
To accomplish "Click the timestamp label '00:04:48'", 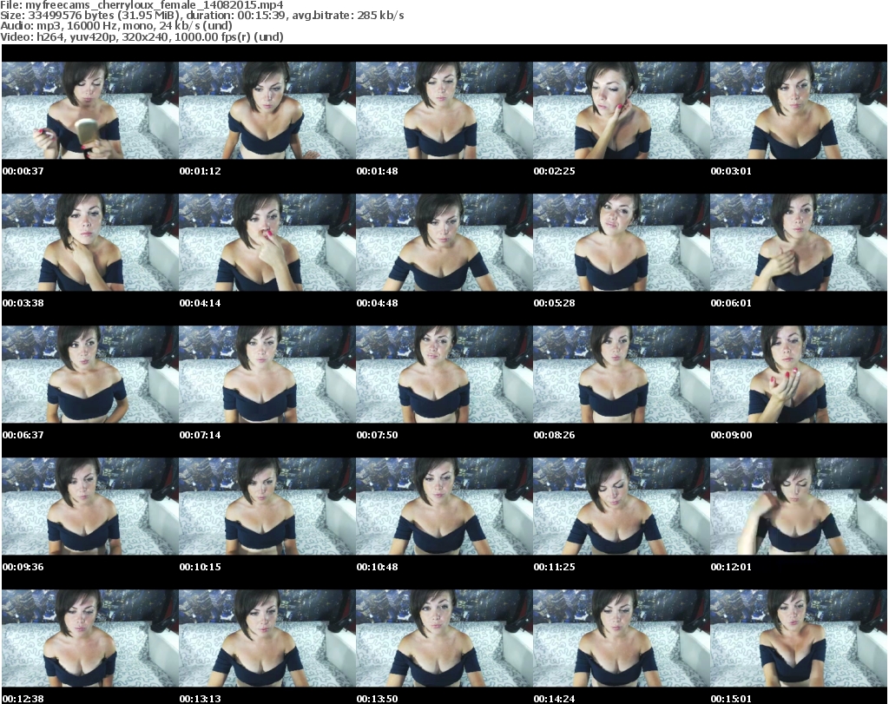I will tap(377, 303).
